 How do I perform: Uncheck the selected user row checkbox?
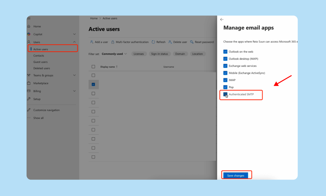(93, 84)
